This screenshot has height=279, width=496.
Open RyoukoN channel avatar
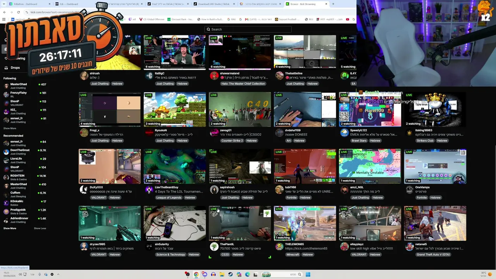tap(149, 133)
